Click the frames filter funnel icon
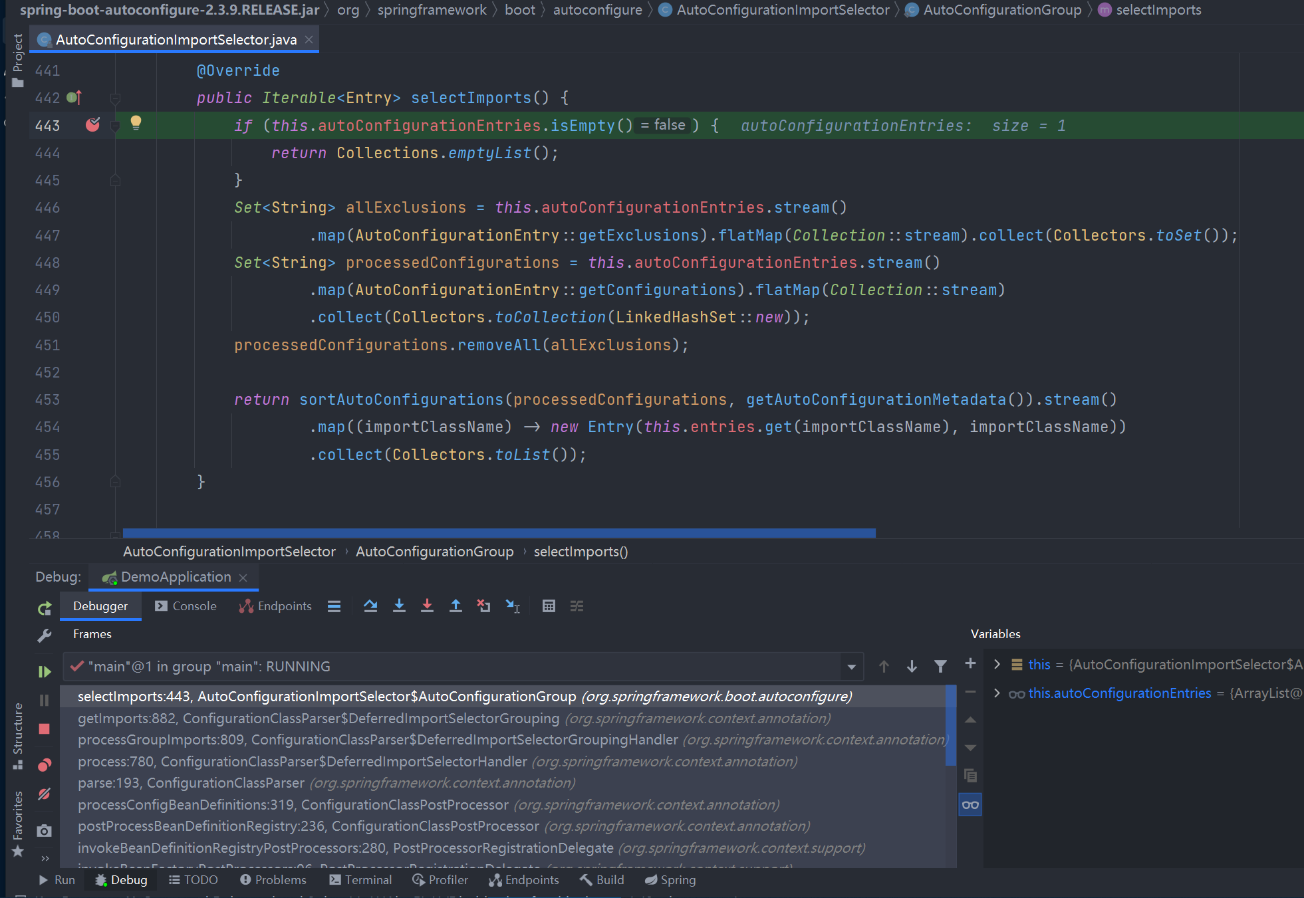1304x898 pixels. [x=941, y=667]
